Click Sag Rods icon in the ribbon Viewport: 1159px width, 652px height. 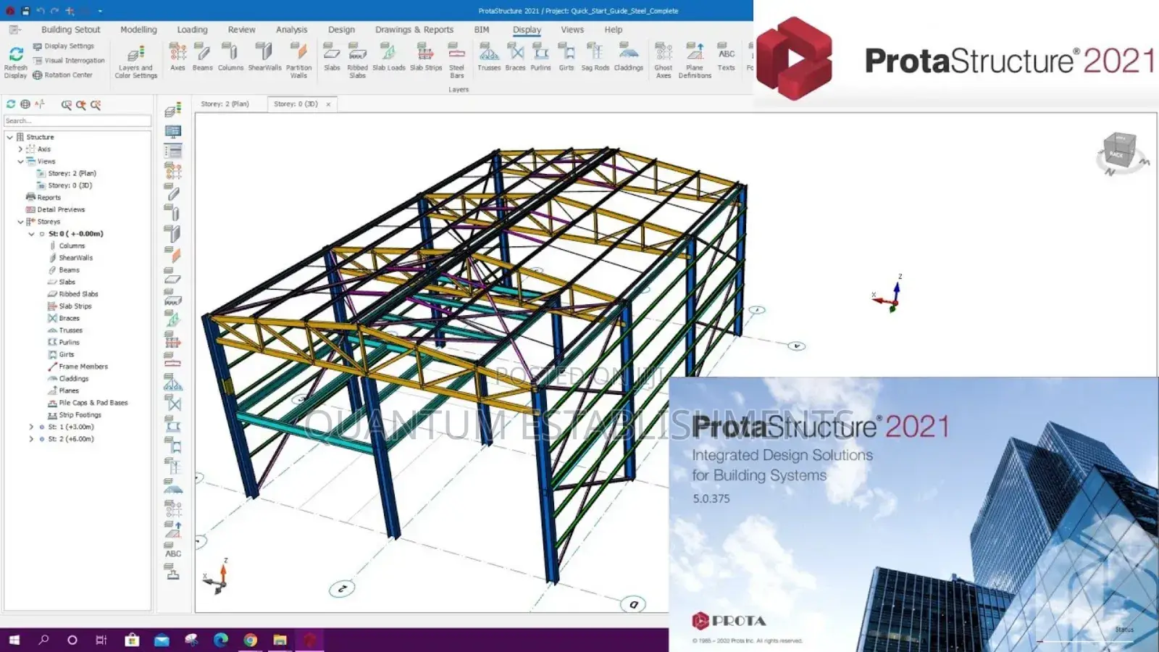595,51
